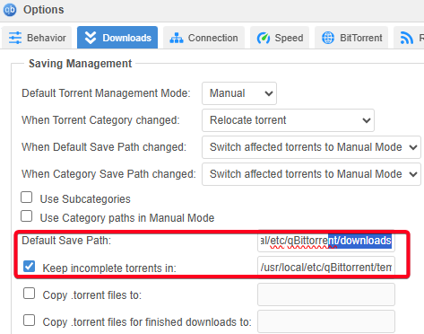Click the BitTorrent globe icon
Screen dimensions: 424x334
click(328, 38)
